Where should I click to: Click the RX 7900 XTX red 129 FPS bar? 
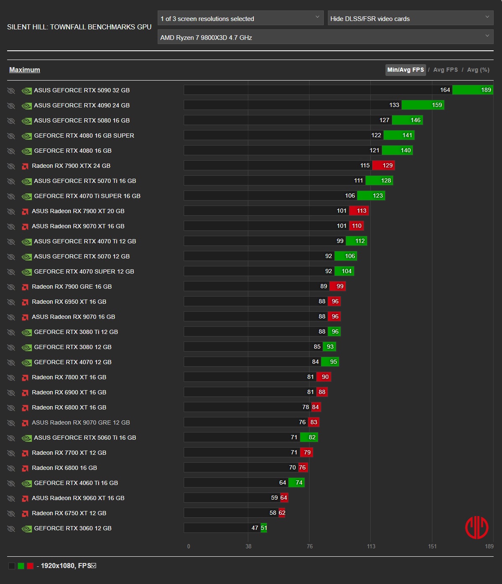tap(383, 165)
